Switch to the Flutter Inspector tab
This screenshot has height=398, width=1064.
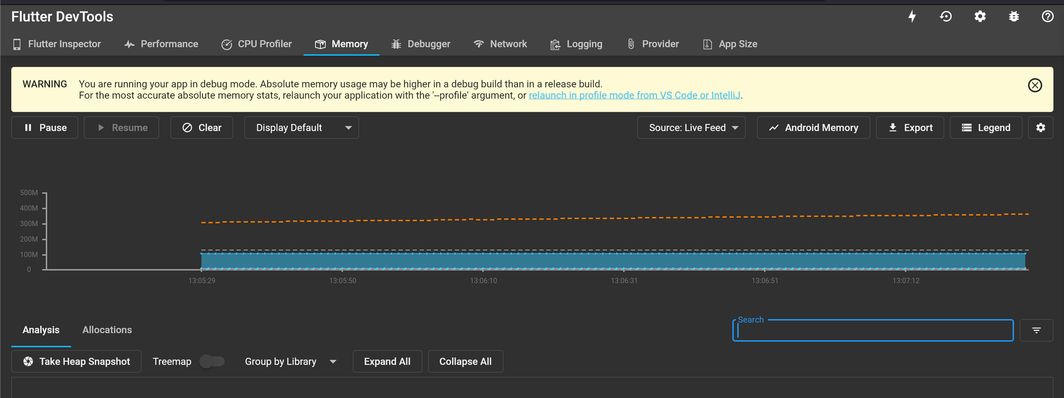(57, 44)
